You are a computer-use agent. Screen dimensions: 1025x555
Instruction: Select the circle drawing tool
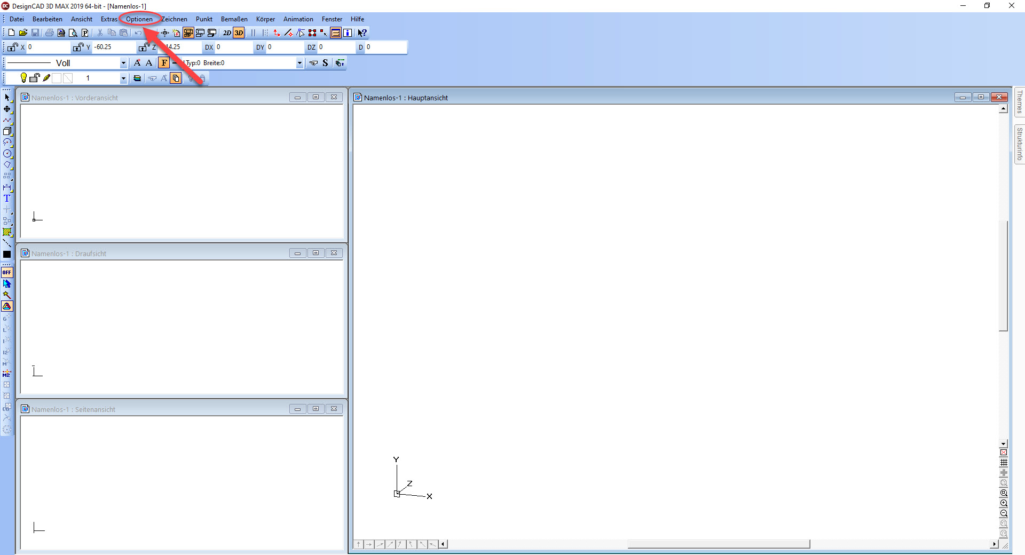point(7,154)
